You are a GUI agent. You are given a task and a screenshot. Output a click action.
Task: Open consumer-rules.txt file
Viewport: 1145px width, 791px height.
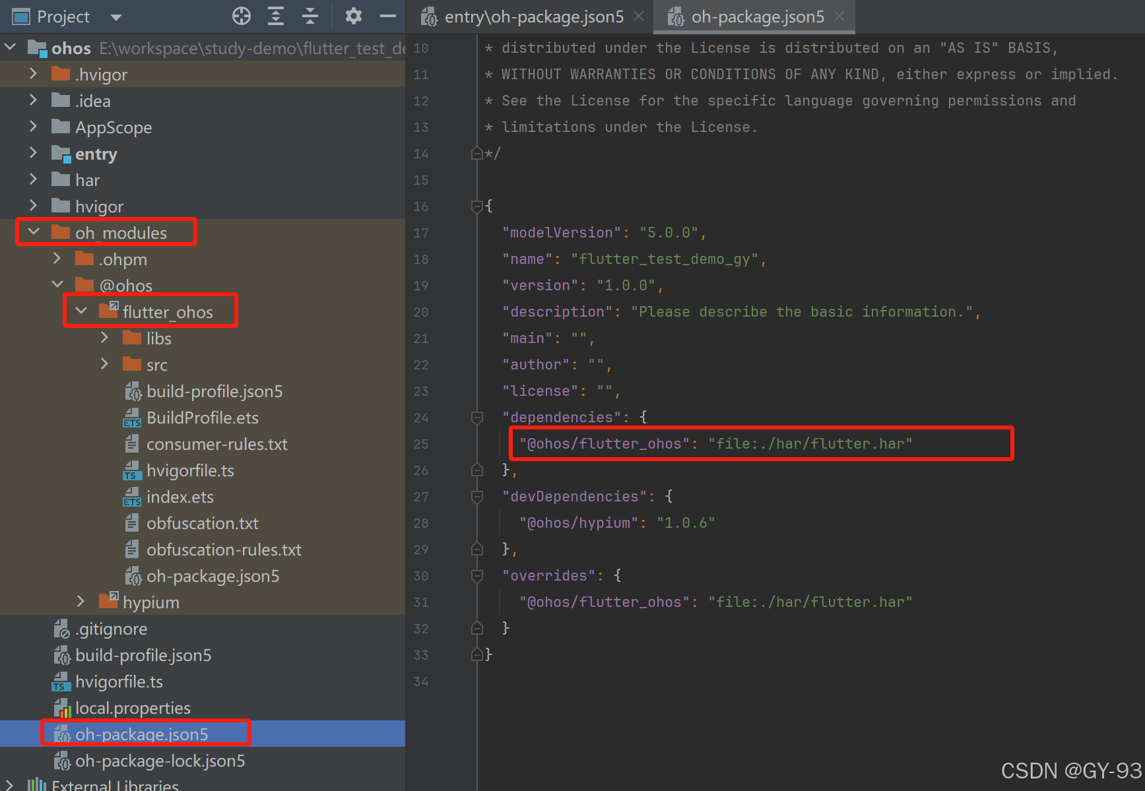217,444
